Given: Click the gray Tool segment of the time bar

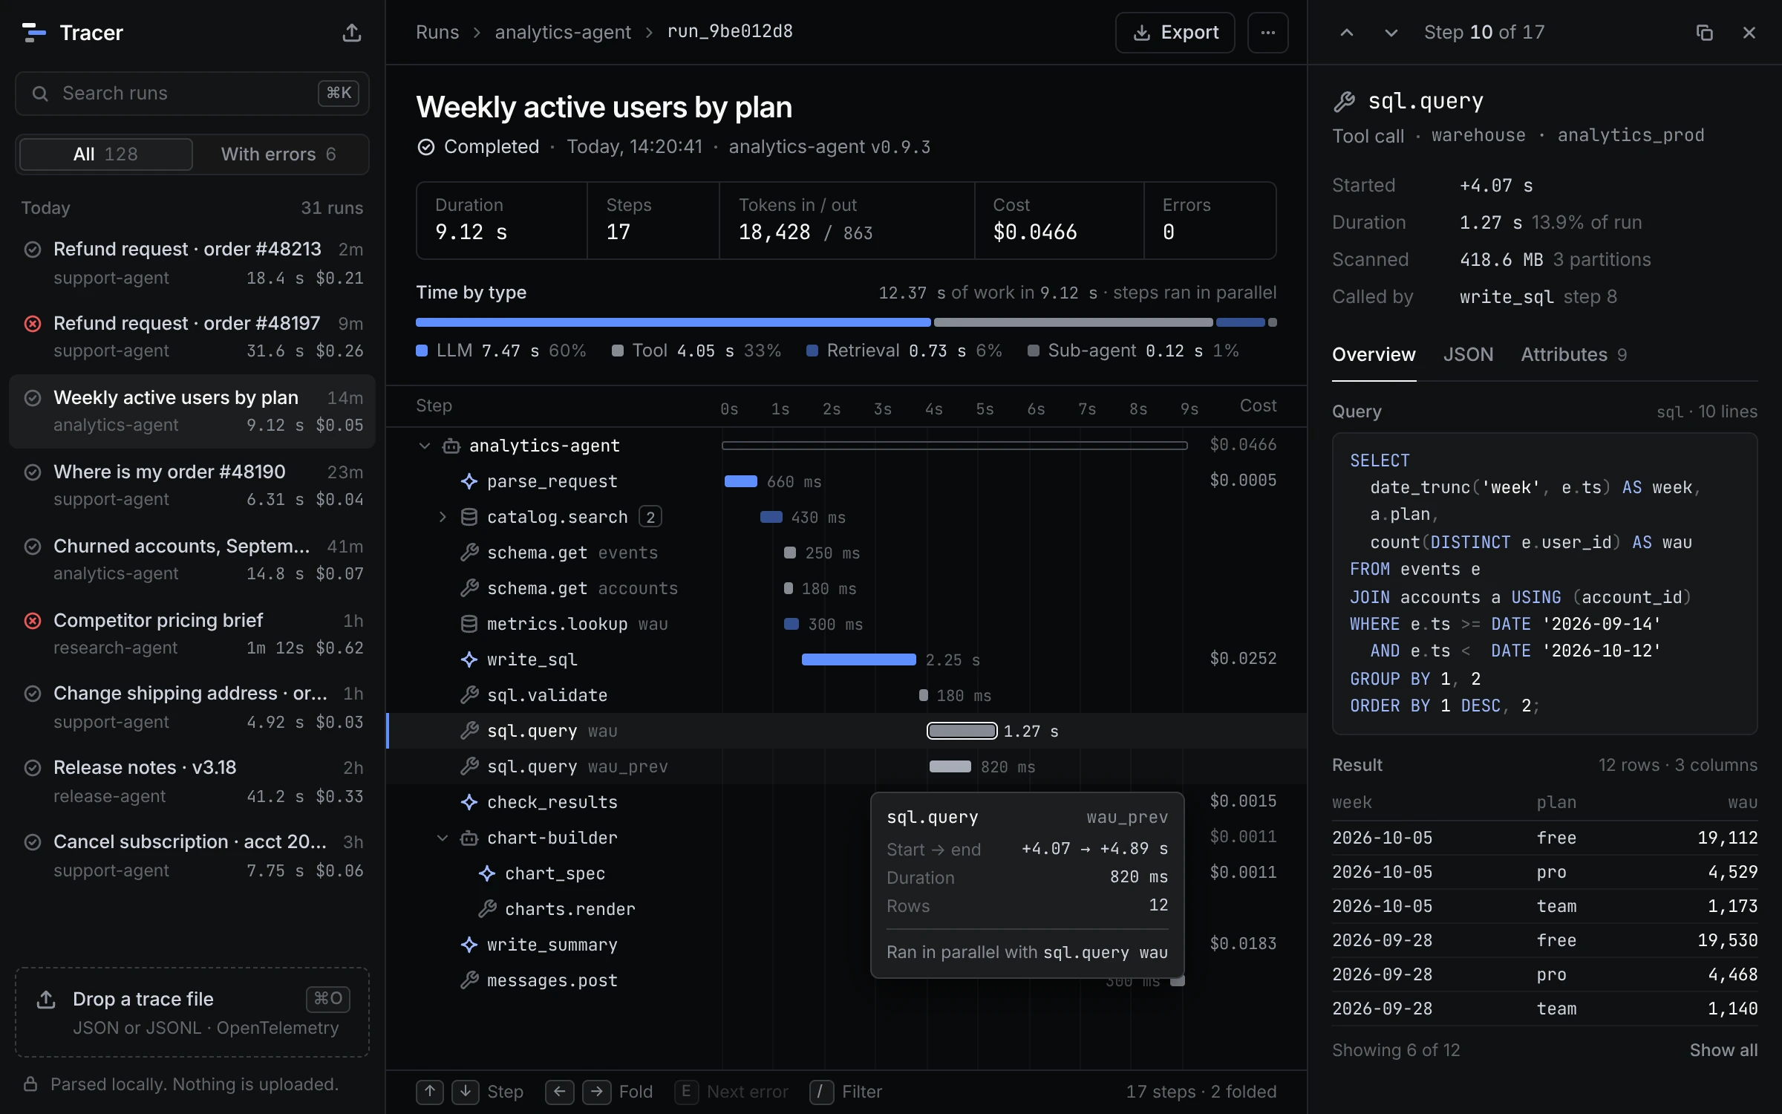Looking at the screenshot, I should tap(1074, 322).
